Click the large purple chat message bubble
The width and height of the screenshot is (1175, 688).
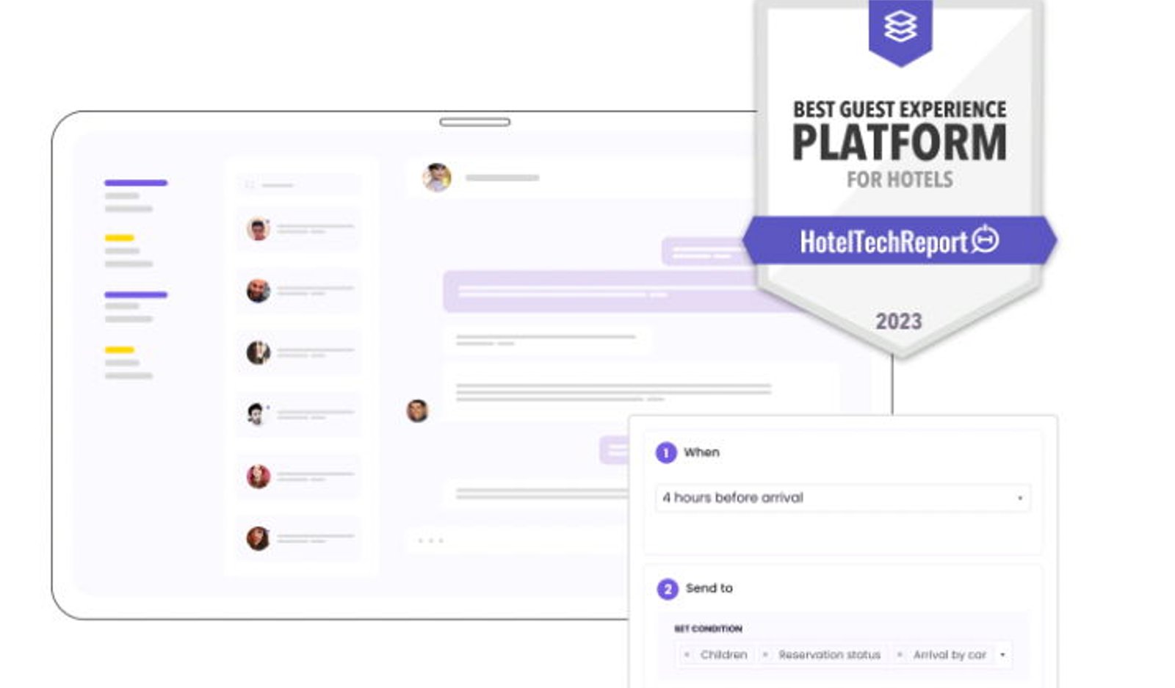coord(601,292)
